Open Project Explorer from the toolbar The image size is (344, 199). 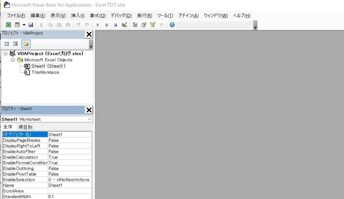pos(135,25)
